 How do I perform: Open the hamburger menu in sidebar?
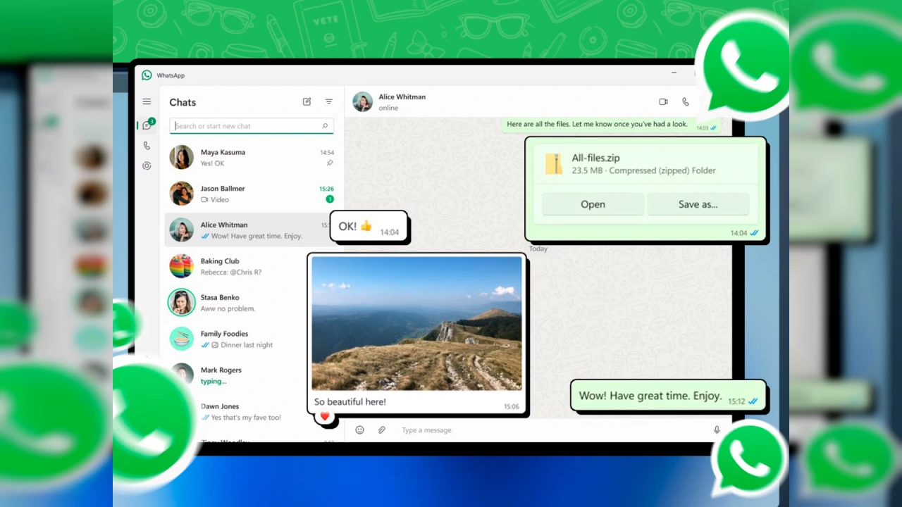[x=147, y=102]
